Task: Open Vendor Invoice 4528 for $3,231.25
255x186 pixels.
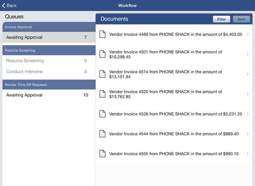Action: click(x=174, y=114)
